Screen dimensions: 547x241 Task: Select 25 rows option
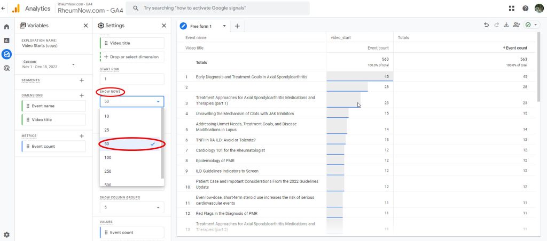click(x=107, y=130)
